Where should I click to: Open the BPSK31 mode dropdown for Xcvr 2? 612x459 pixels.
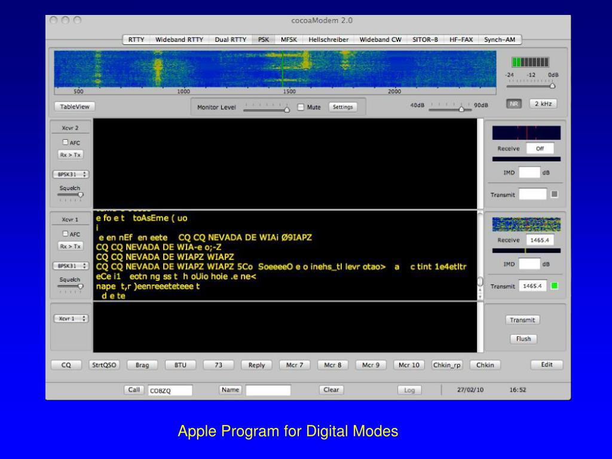pyautogui.click(x=71, y=175)
